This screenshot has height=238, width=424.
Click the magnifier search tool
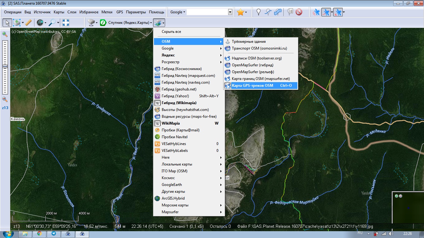pos(52,23)
